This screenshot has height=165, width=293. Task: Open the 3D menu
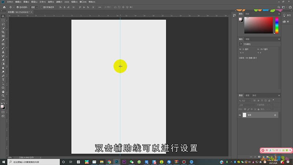(x=67, y=2)
